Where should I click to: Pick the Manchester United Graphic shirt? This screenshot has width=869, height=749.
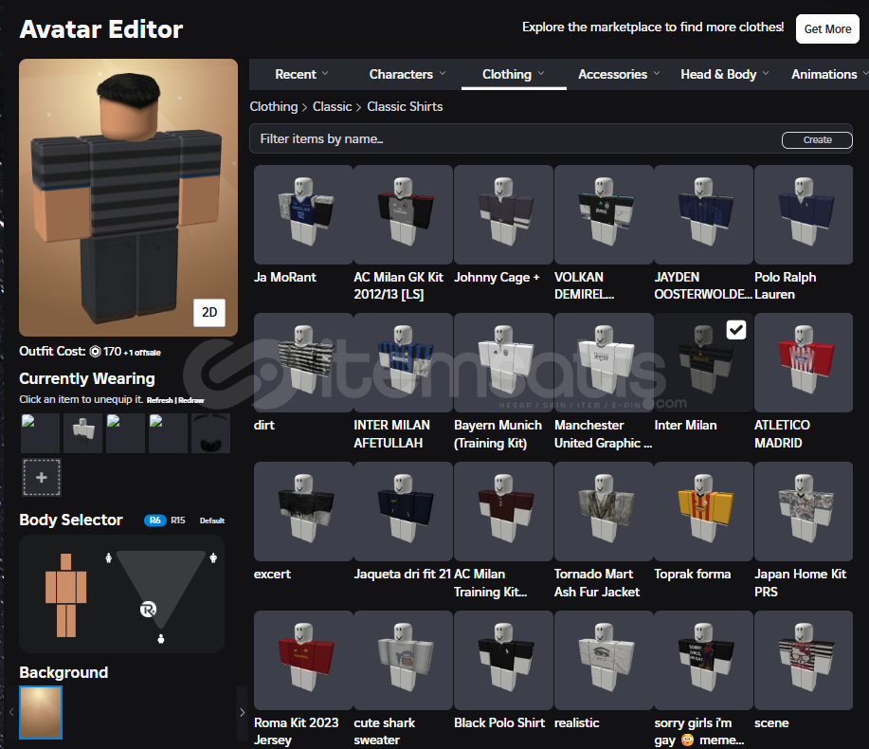[x=604, y=362]
